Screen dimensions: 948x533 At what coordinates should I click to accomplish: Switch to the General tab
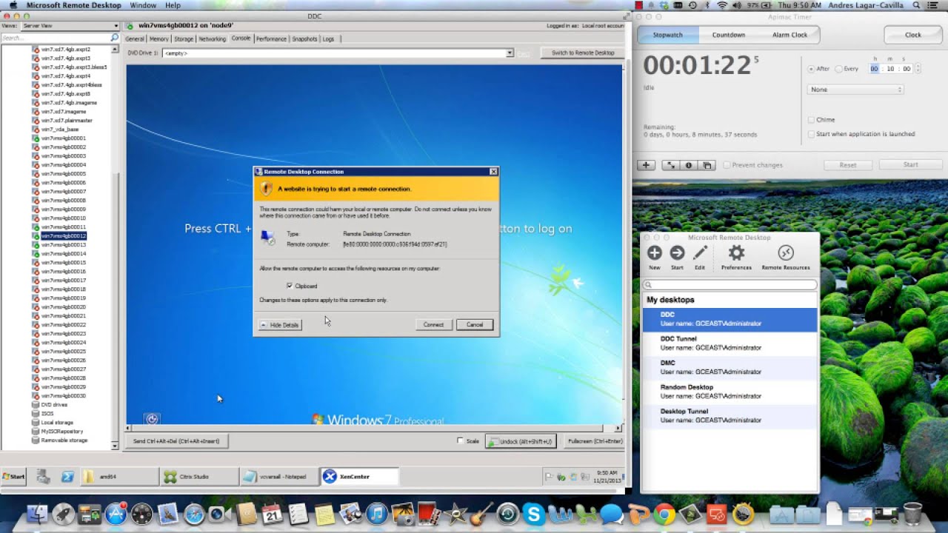135,38
